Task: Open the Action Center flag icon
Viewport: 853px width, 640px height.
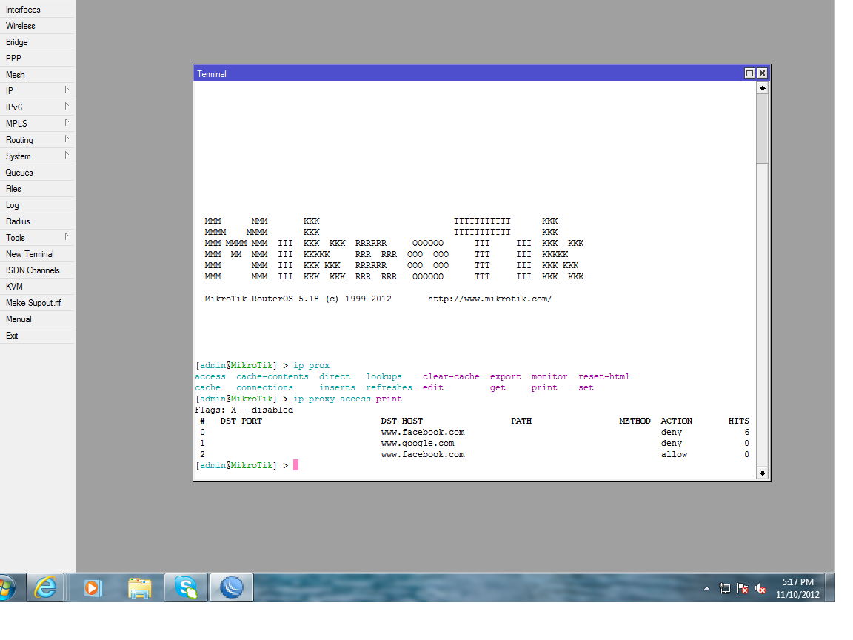Action: [743, 588]
